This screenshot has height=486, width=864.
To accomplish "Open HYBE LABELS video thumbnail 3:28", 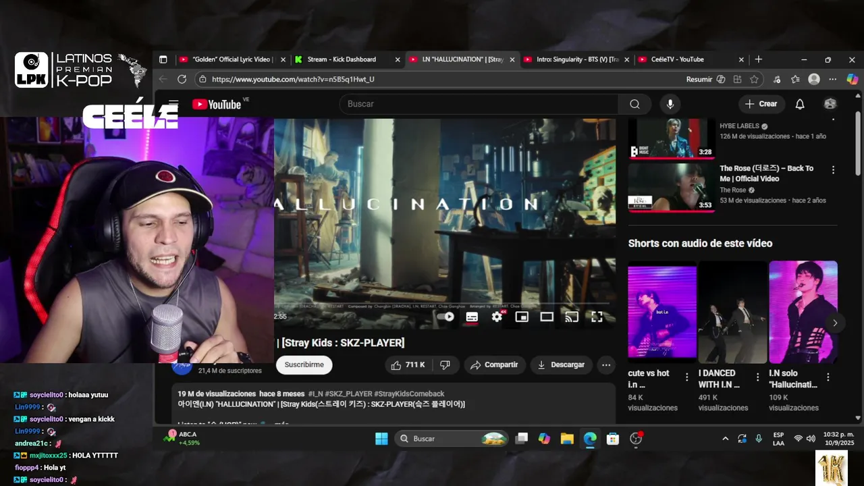I will [672, 138].
